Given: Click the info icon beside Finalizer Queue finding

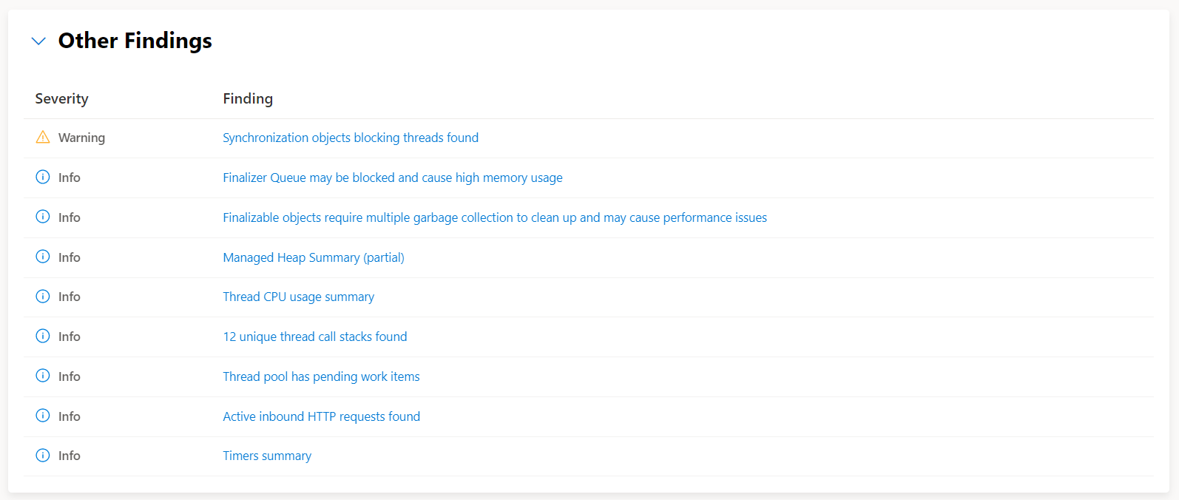Looking at the screenshot, I should point(43,177).
